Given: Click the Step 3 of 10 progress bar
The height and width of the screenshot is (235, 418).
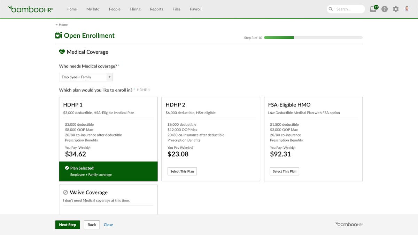Looking at the screenshot, I should pyautogui.click(x=313, y=37).
